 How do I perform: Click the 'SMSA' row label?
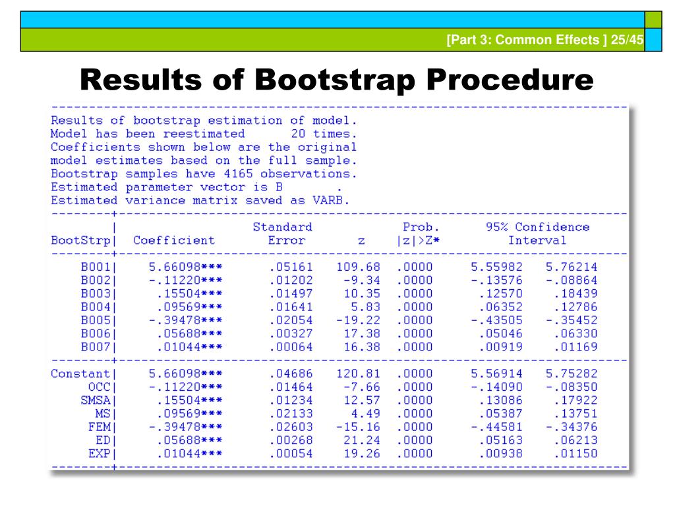[96, 401]
